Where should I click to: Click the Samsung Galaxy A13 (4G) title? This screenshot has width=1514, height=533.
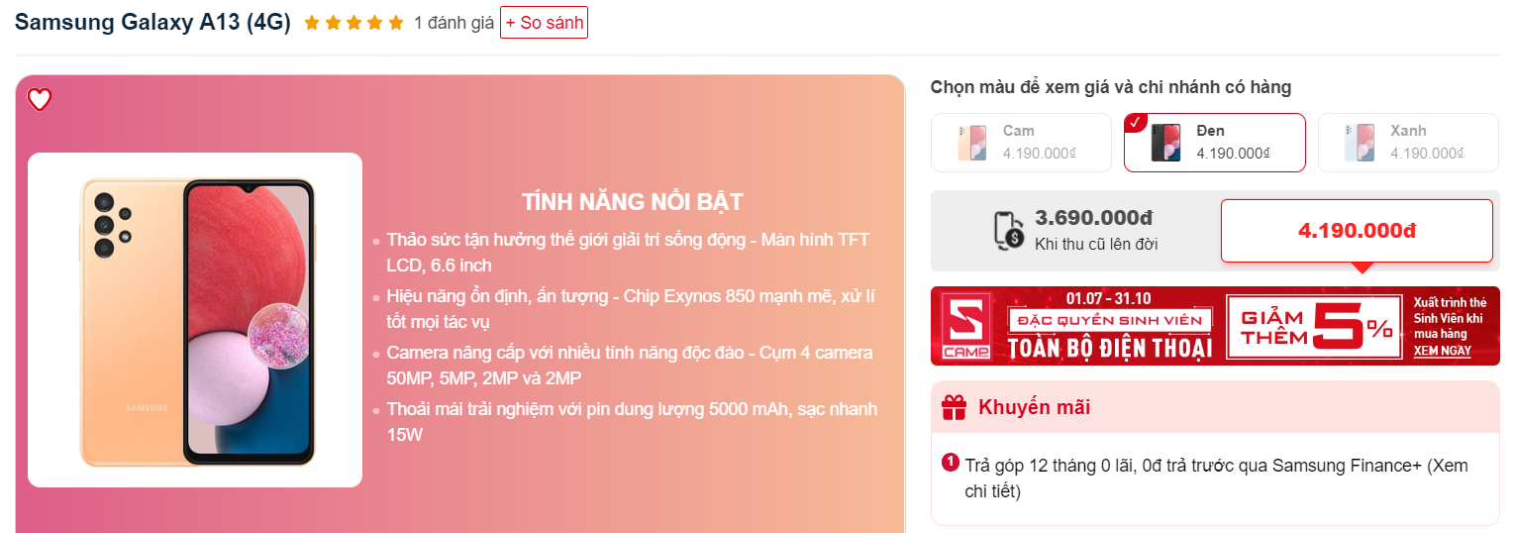click(152, 23)
